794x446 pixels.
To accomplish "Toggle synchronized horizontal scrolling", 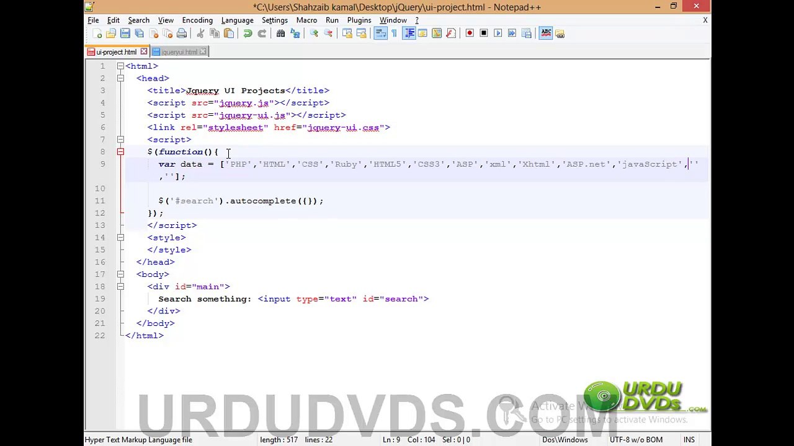I will (361, 33).
